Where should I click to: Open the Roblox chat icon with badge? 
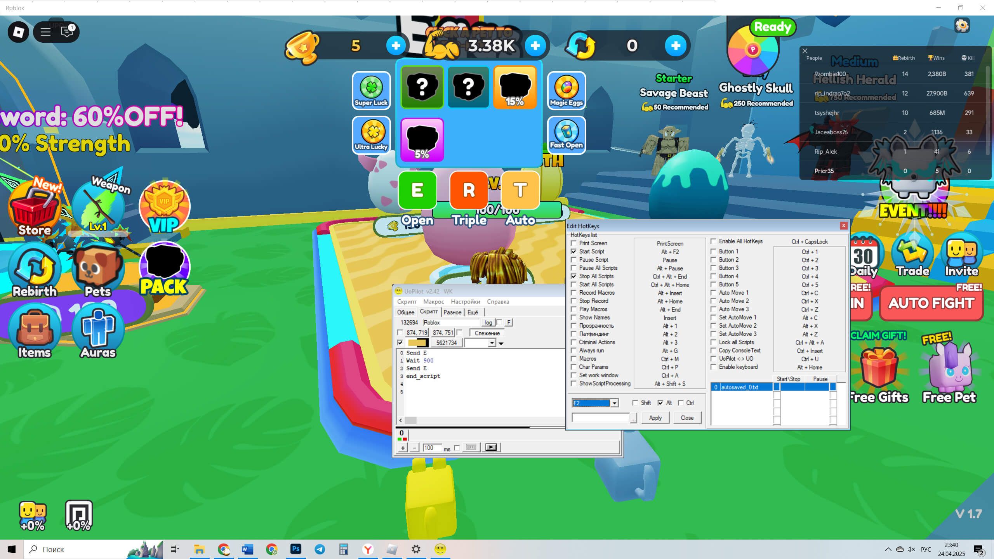(x=67, y=32)
